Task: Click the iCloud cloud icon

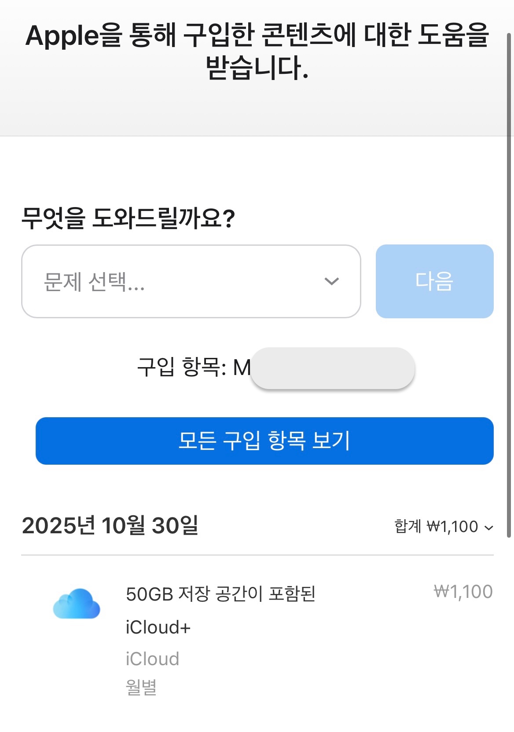Action: (x=77, y=604)
